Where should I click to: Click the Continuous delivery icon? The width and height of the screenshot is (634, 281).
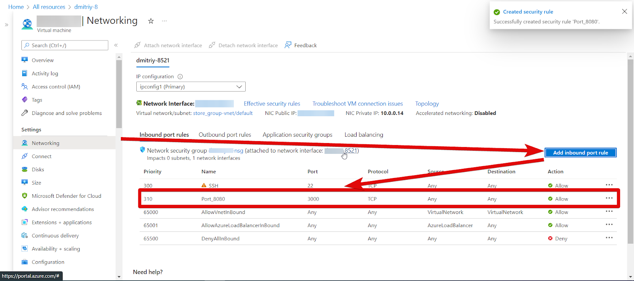tap(25, 235)
